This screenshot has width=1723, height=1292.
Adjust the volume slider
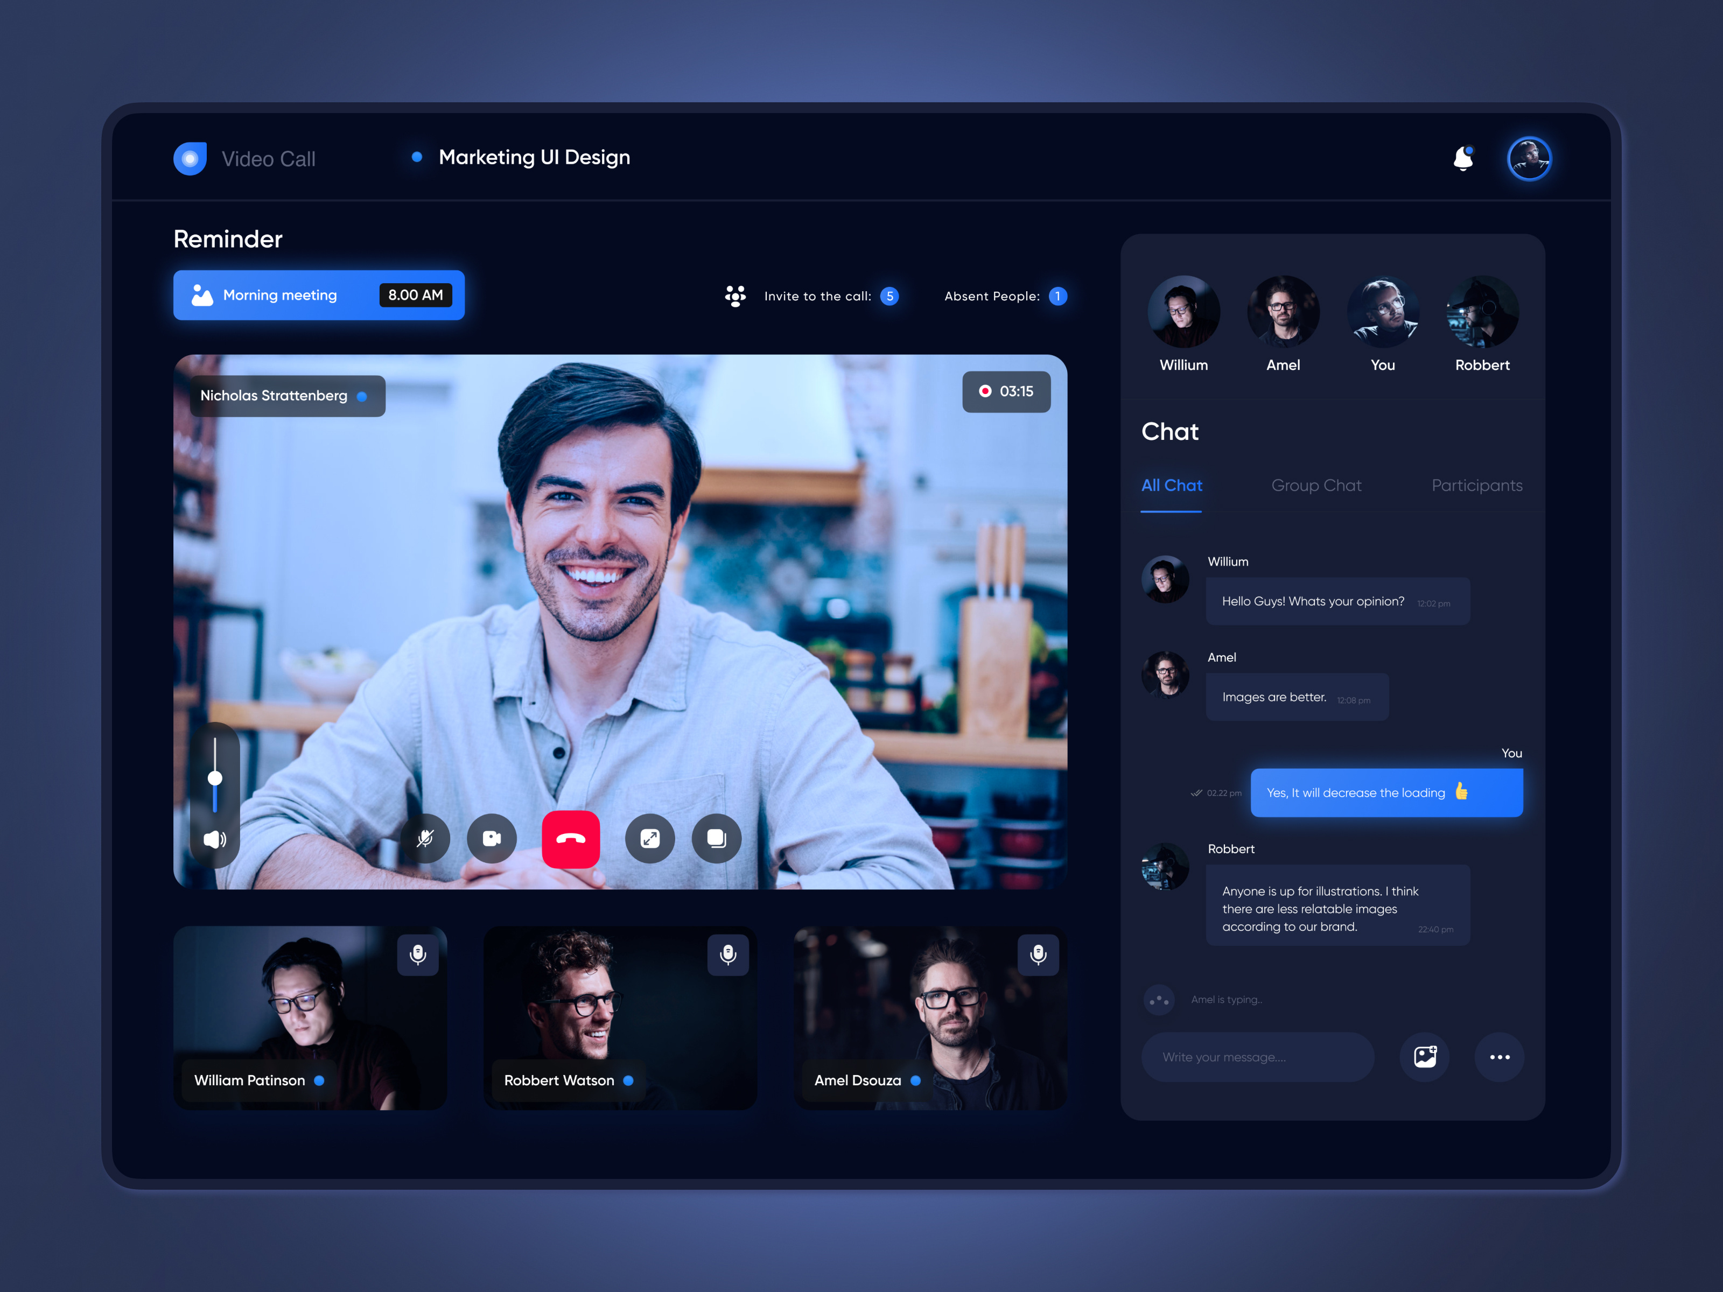(214, 777)
